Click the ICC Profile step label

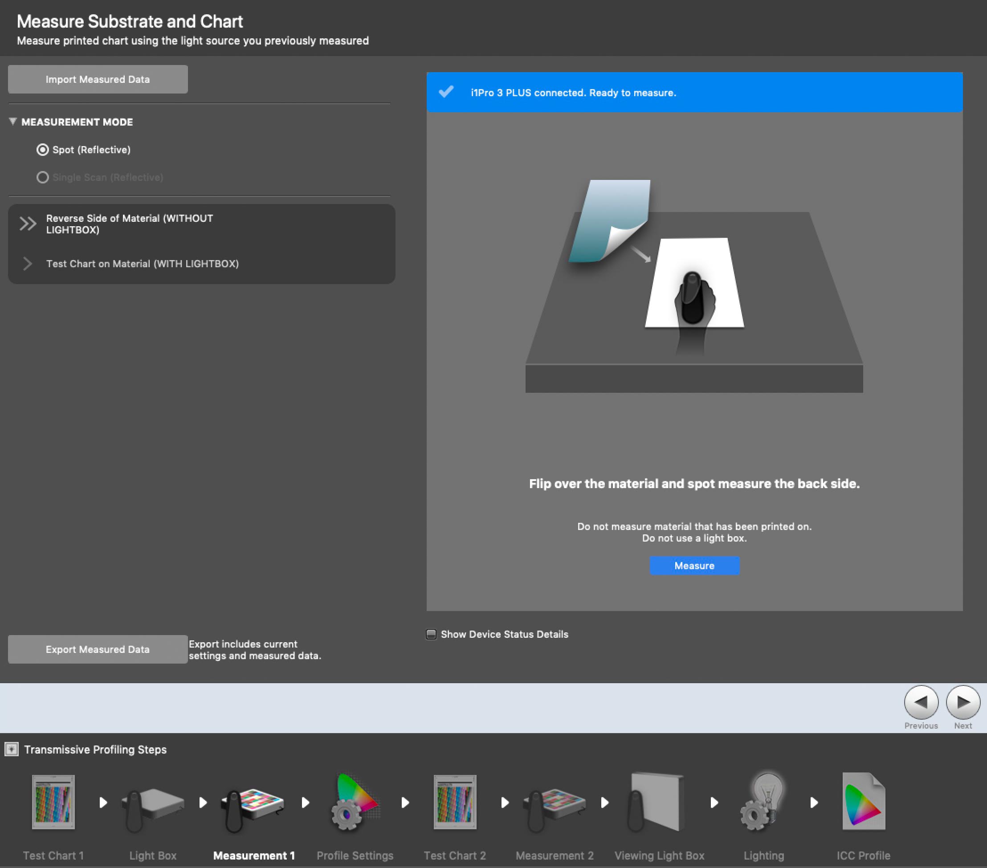click(863, 856)
